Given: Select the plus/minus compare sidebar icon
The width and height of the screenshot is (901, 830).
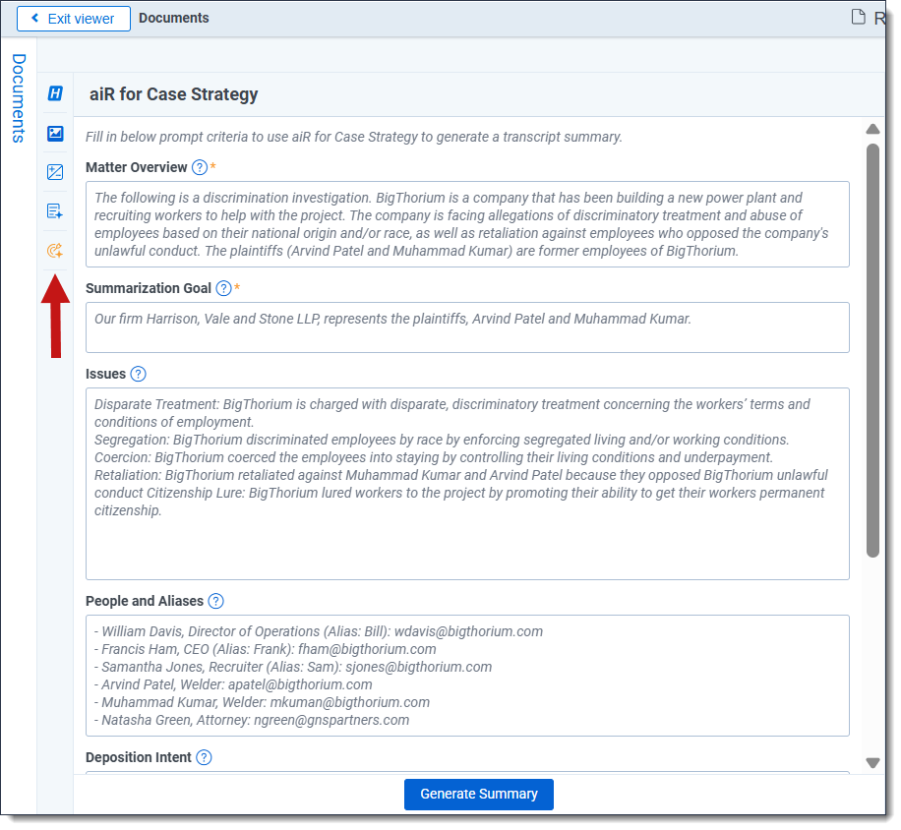Looking at the screenshot, I should 55,172.
